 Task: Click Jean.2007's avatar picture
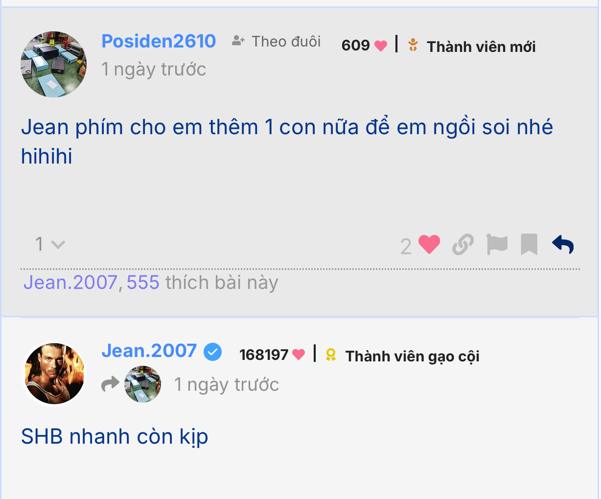click(x=54, y=374)
